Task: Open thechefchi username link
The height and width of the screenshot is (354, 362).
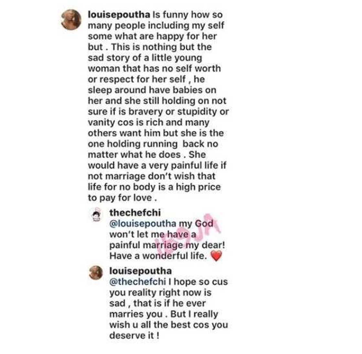Action: click(x=135, y=213)
